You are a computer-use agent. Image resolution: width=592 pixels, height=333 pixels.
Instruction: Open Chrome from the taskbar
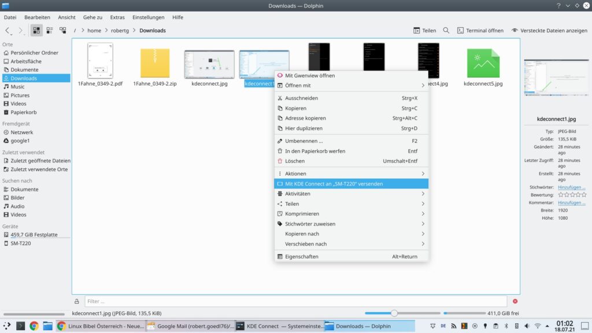pyautogui.click(x=34, y=326)
